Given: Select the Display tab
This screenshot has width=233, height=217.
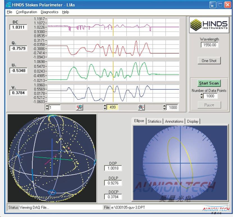Looking at the screenshot, I should 193,121.
